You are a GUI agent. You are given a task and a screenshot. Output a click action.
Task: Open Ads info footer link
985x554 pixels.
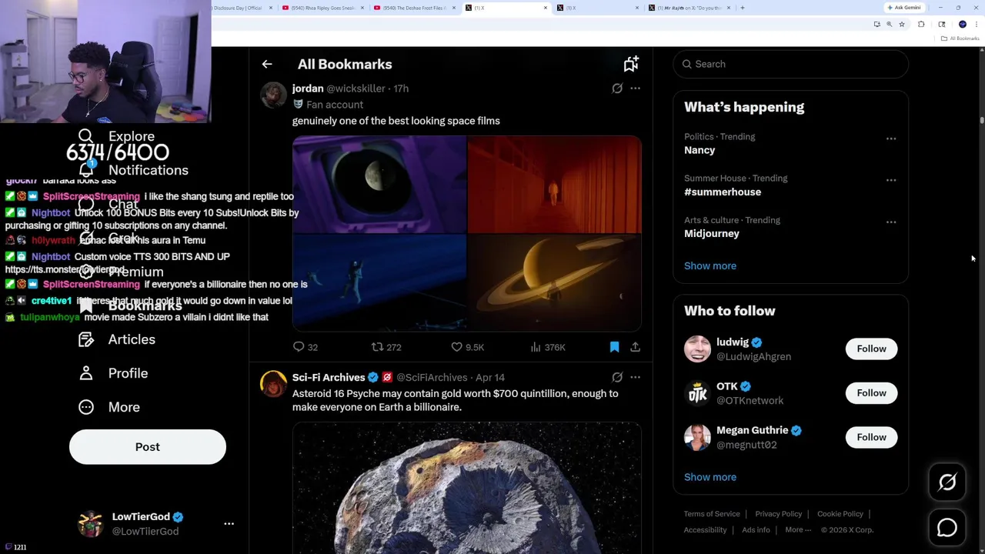pyautogui.click(x=756, y=530)
